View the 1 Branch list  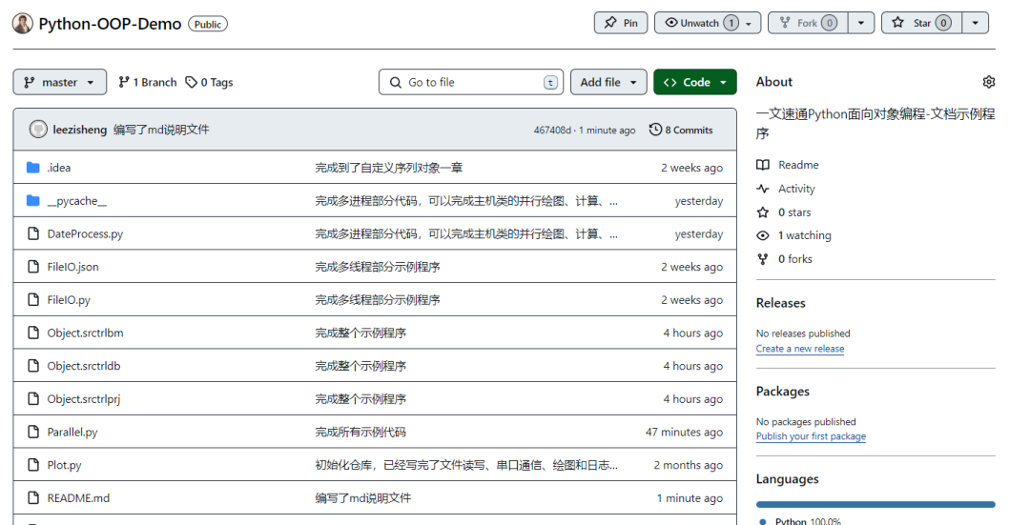coord(148,83)
